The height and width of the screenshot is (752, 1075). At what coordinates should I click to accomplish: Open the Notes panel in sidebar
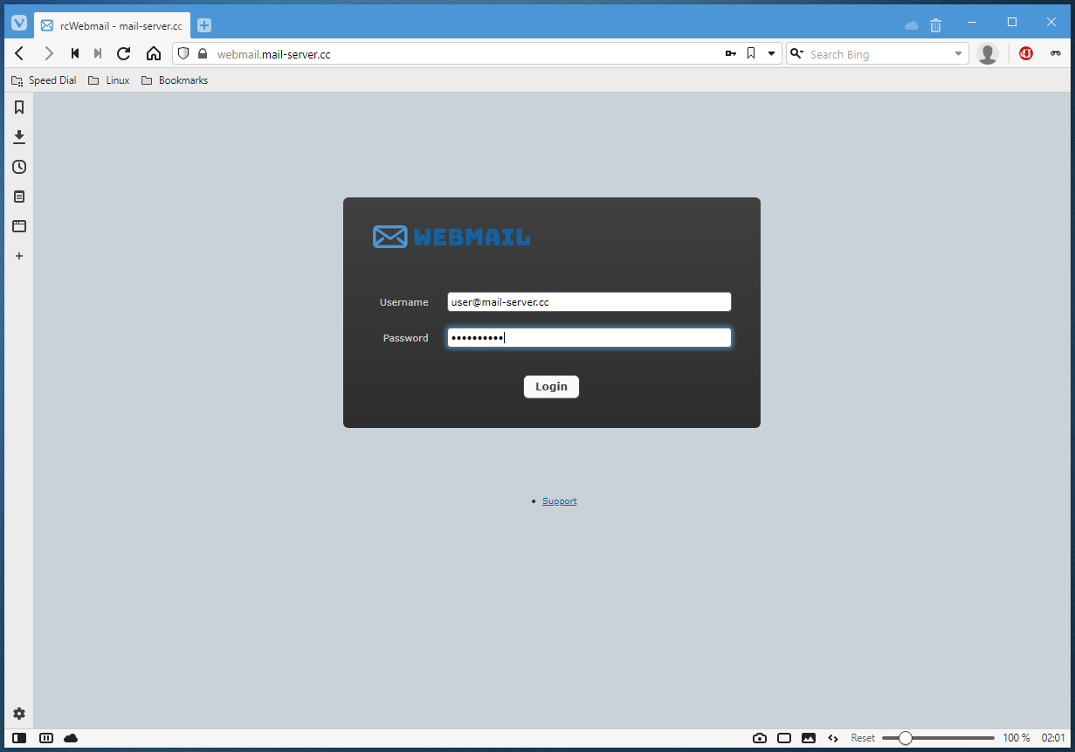(x=19, y=197)
